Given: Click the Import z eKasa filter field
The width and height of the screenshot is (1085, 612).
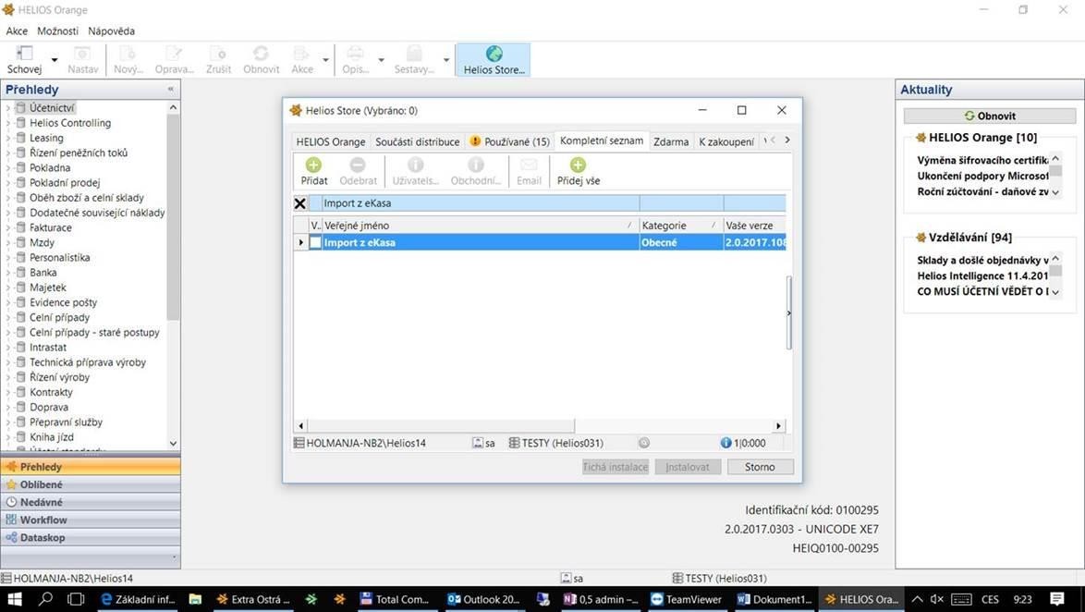Looking at the screenshot, I should (479, 203).
